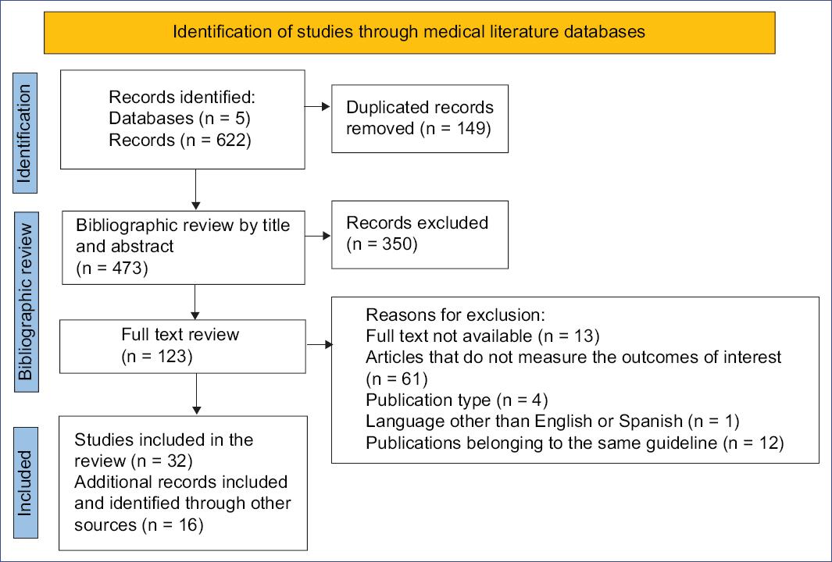Viewport: 832px width, 562px height.
Task: Click the arrow pointing to Records excluded box
Action: (x=317, y=234)
